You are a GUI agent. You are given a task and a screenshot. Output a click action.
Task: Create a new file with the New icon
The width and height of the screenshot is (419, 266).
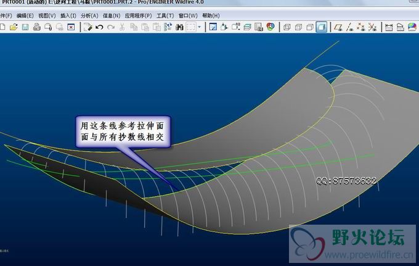tap(2, 27)
